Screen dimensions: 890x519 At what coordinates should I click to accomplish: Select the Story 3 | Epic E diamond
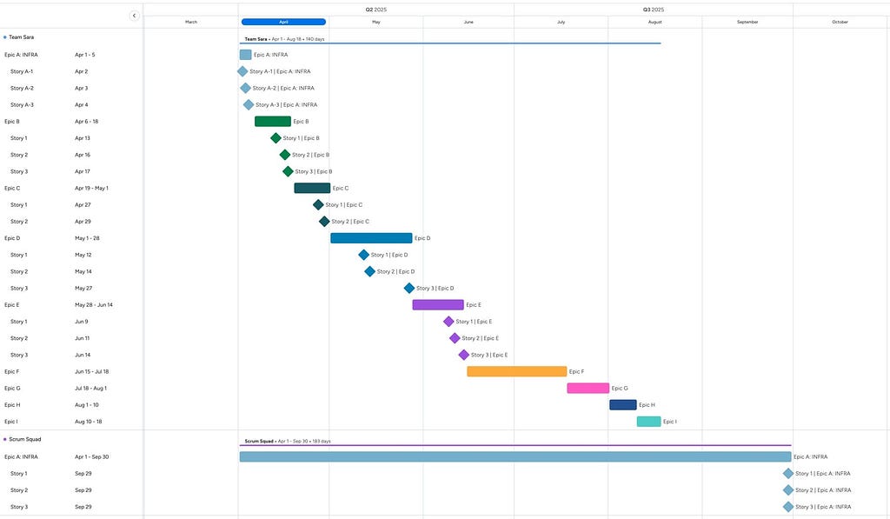464,355
